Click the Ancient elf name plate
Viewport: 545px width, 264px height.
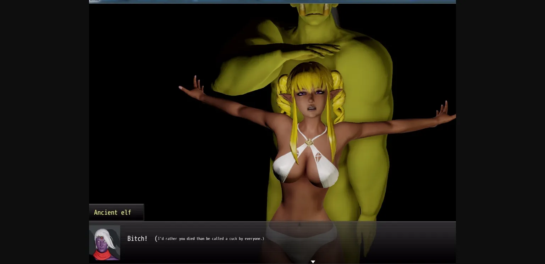(113, 212)
